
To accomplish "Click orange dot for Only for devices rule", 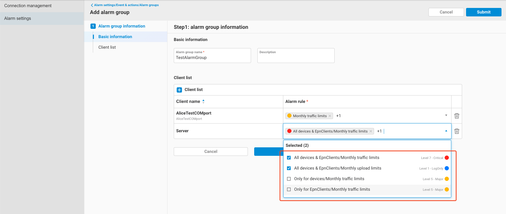I will 447,179.
